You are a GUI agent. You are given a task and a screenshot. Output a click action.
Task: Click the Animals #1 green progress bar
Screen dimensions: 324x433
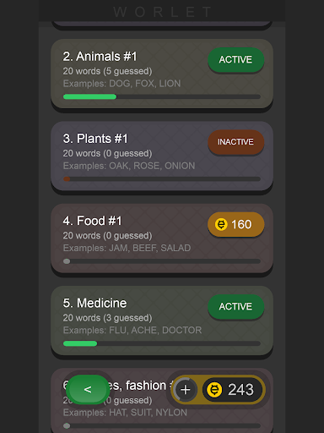(162, 96)
